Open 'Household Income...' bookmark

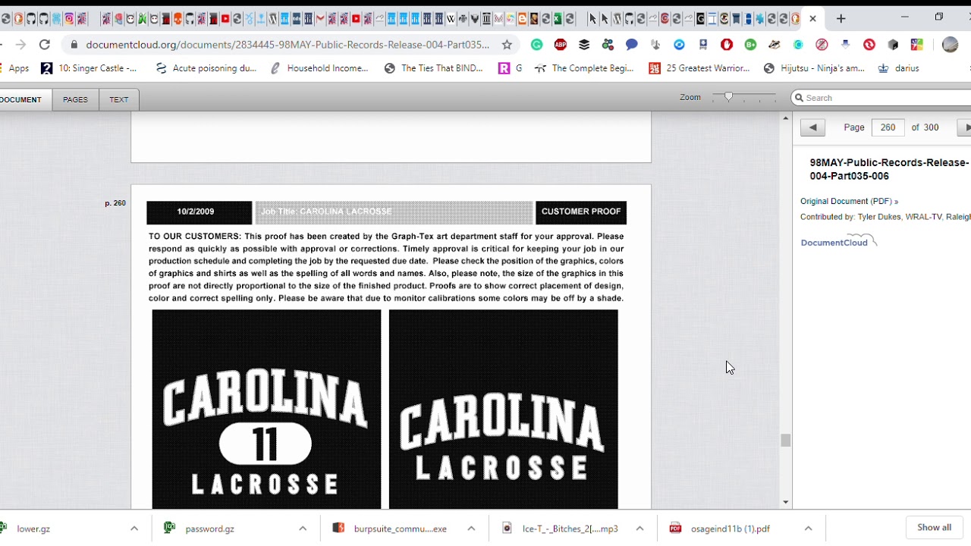[319, 68]
